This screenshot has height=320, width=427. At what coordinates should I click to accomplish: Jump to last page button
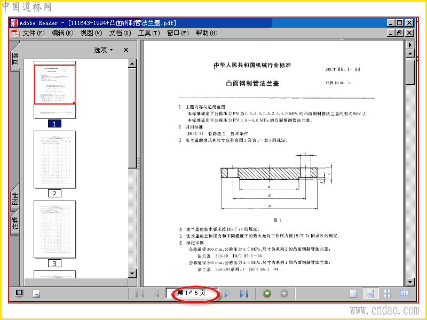[244, 294]
